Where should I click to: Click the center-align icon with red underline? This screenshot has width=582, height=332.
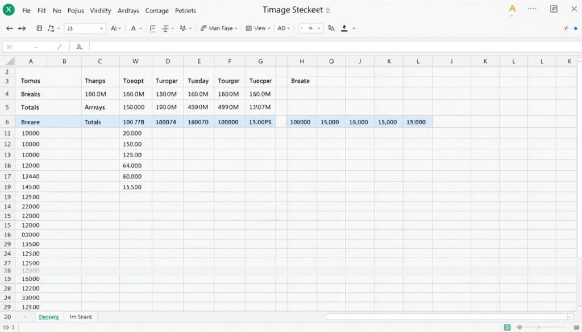[165, 28]
